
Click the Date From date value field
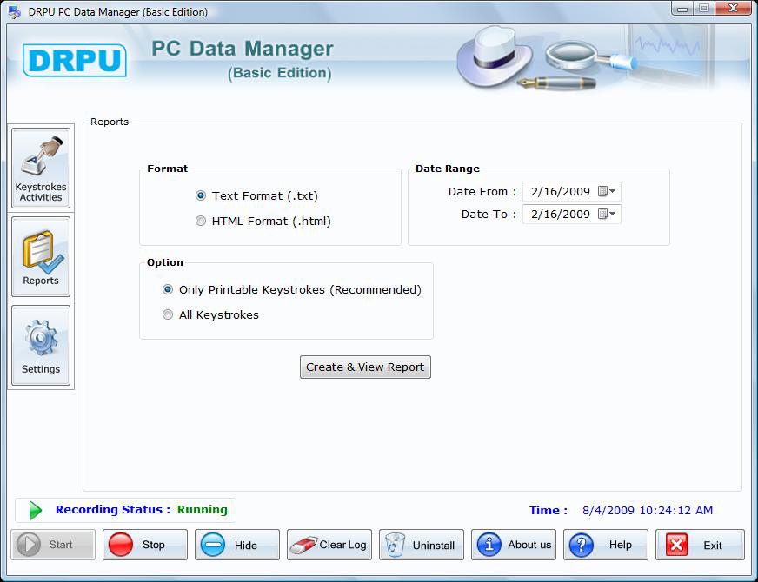pyautogui.click(x=561, y=191)
